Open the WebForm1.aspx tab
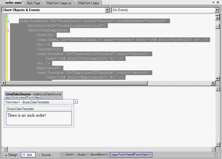The height and width of the screenshot is (159, 222). coord(88,3)
